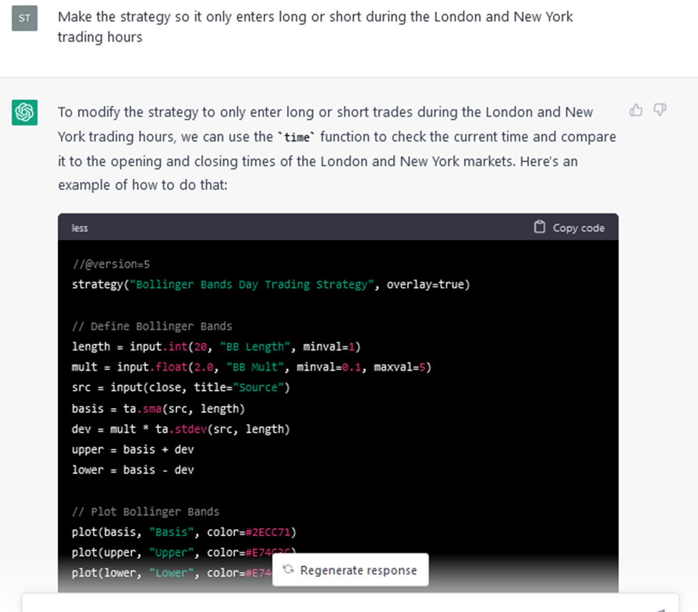Click the 'basis = ta.sma' code line
The height and width of the screenshot is (612, 698).
(x=158, y=409)
